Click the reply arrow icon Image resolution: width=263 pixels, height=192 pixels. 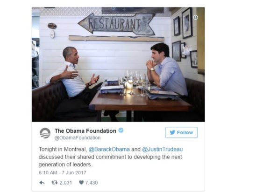point(42,183)
